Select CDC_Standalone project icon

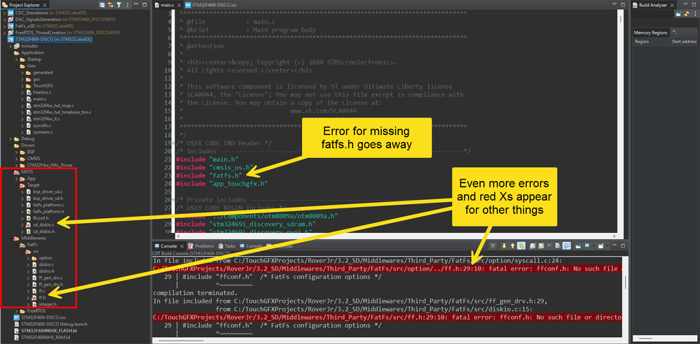coord(11,13)
